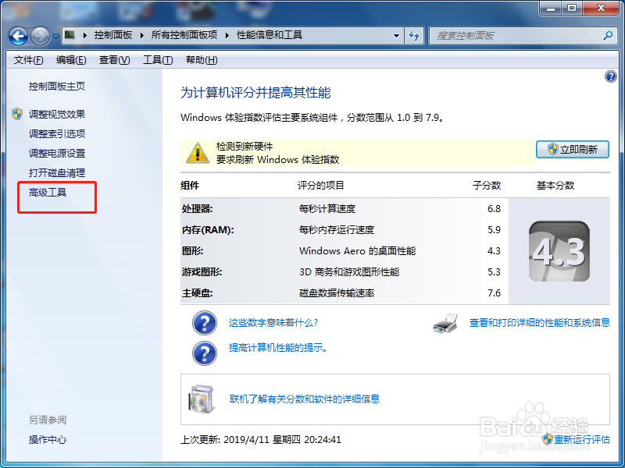Open the address bar history dropdown arrow
The image size is (625, 468).
(396, 35)
